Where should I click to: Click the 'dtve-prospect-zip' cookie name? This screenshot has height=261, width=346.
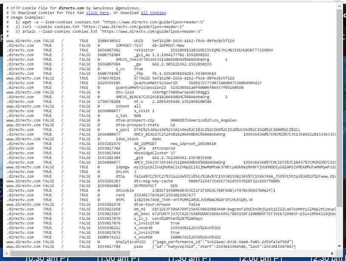[135, 120]
